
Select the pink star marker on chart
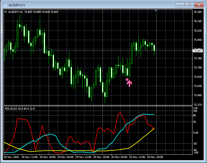point(127,80)
